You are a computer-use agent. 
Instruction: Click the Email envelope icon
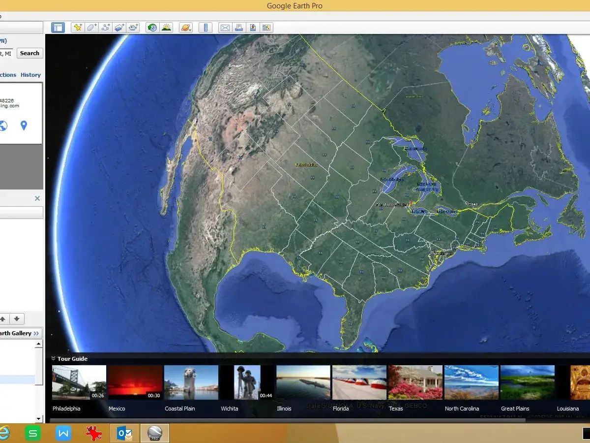coord(225,28)
